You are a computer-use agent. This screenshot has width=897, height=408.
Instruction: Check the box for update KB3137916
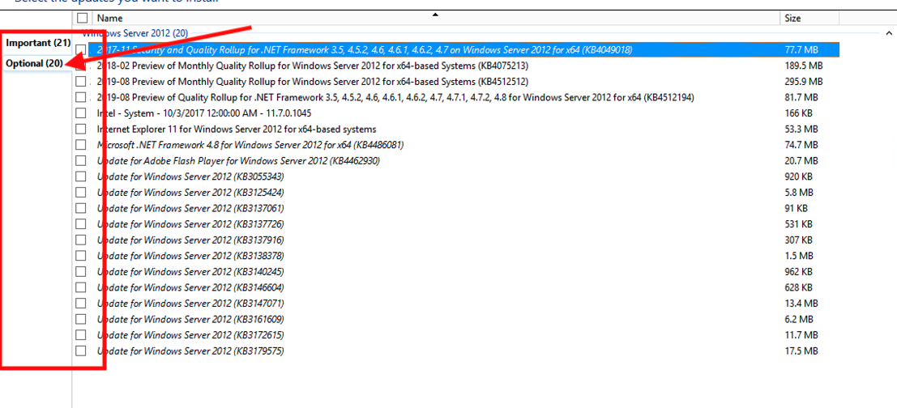[x=81, y=240]
